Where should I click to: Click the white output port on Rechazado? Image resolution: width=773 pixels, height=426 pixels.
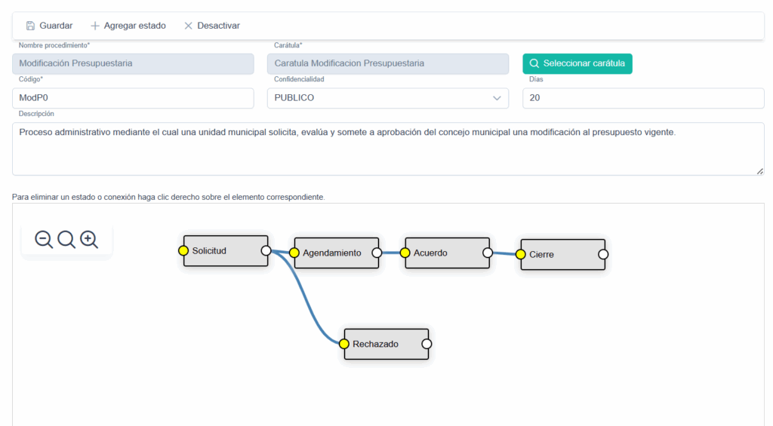[x=427, y=344]
